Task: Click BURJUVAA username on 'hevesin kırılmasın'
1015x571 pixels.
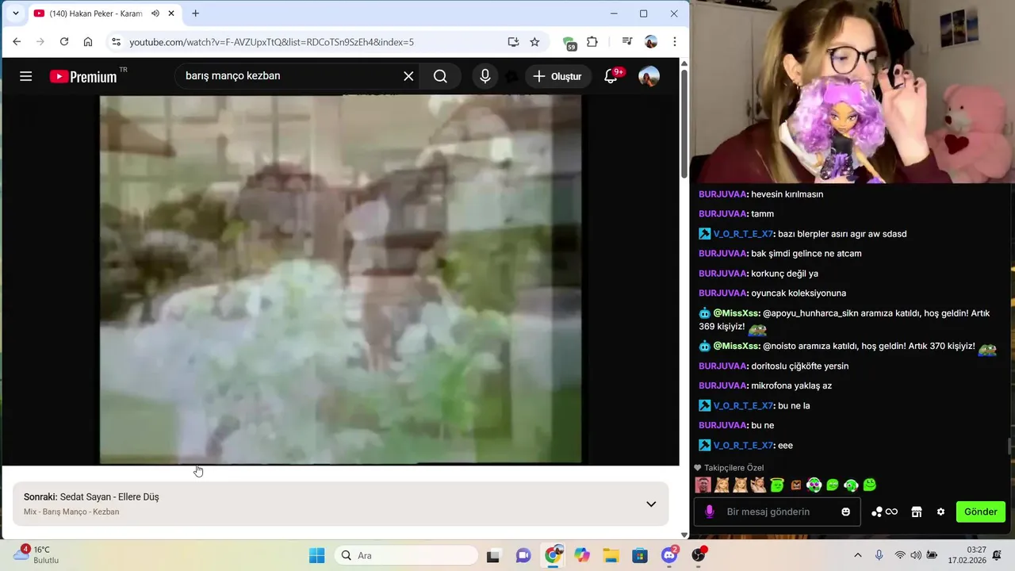Action: 723,194
